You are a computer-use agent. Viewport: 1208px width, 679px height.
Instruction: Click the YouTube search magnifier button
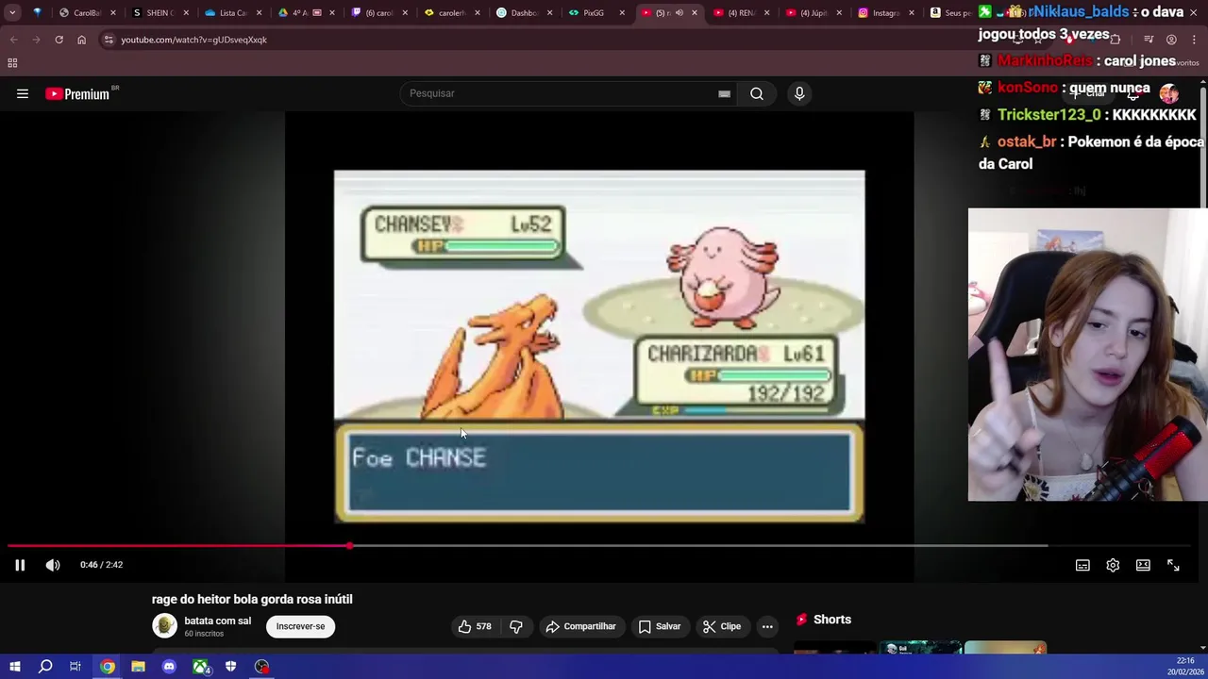pyautogui.click(x=757, y=93)
